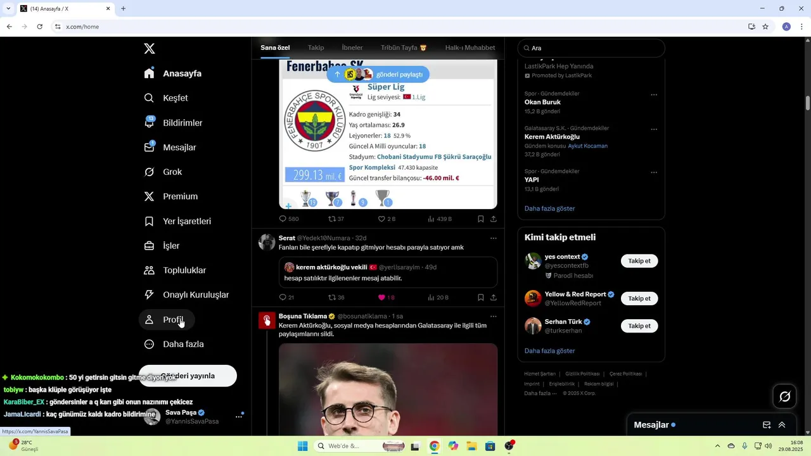
Task: Open Boşuna Tıklama profile avatar
Action: [x=267, y=320]
